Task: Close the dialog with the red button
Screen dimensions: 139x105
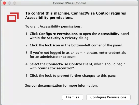Action: tap(4, 3)
